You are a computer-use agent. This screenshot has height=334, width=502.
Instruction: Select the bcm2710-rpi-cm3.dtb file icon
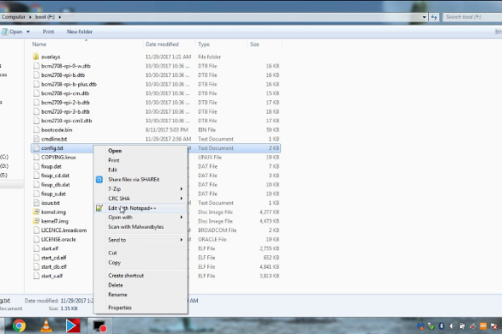[37, 120]
